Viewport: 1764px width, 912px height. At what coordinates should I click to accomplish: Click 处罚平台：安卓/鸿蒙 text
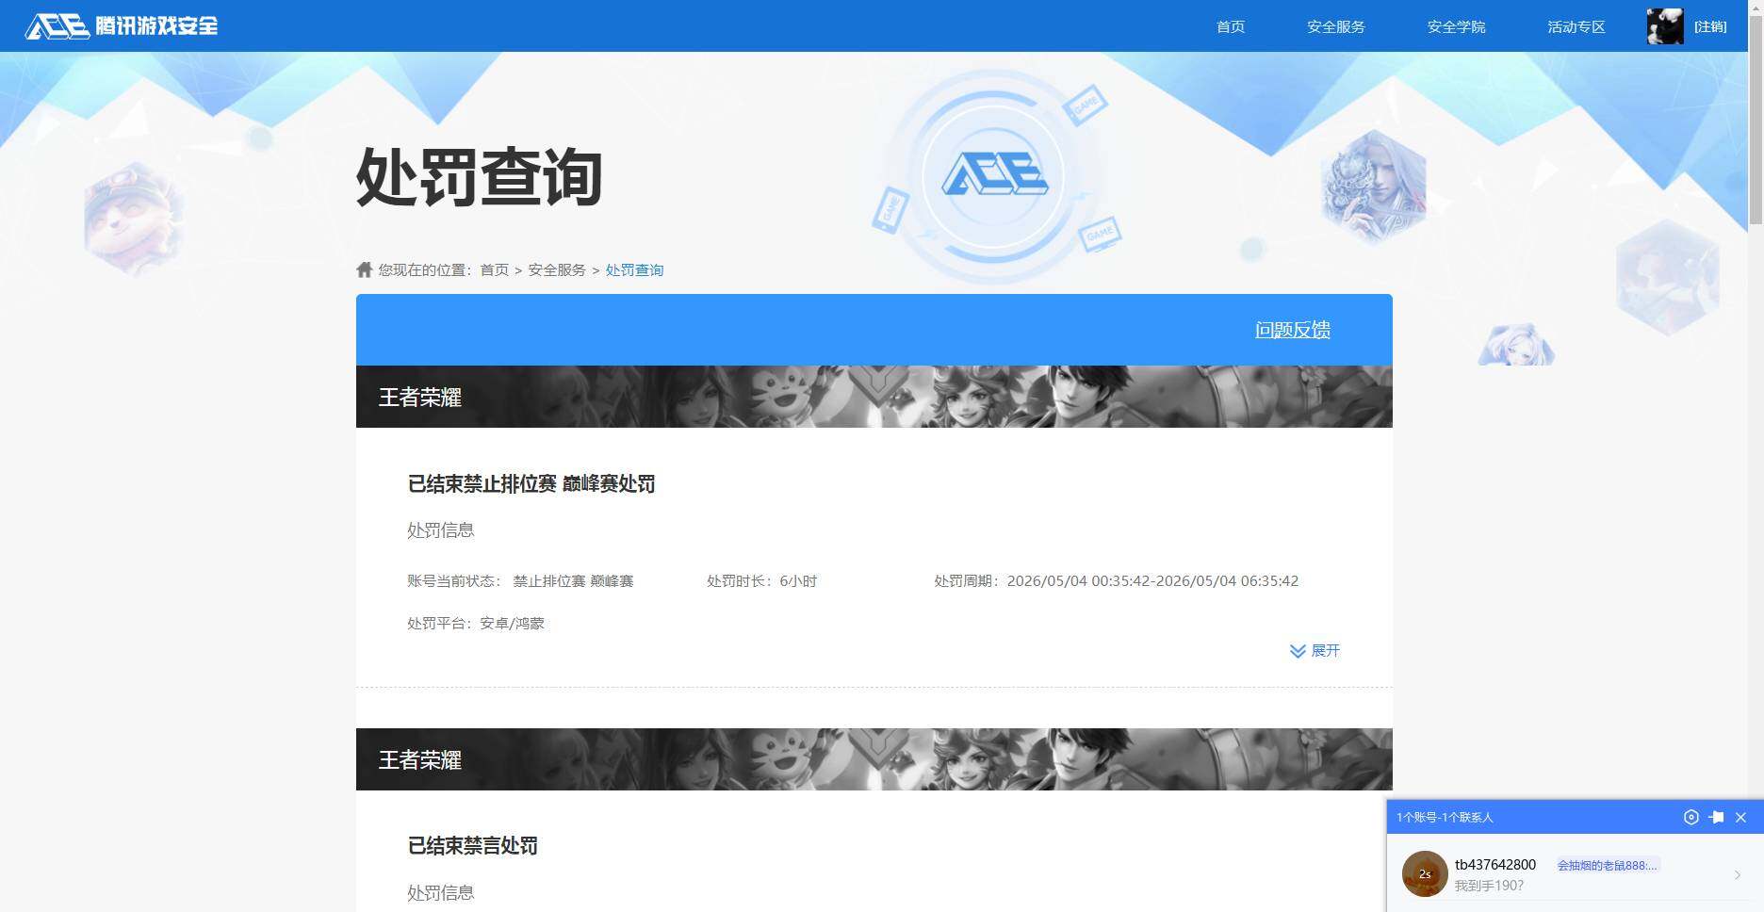click(x=476, y=623)
